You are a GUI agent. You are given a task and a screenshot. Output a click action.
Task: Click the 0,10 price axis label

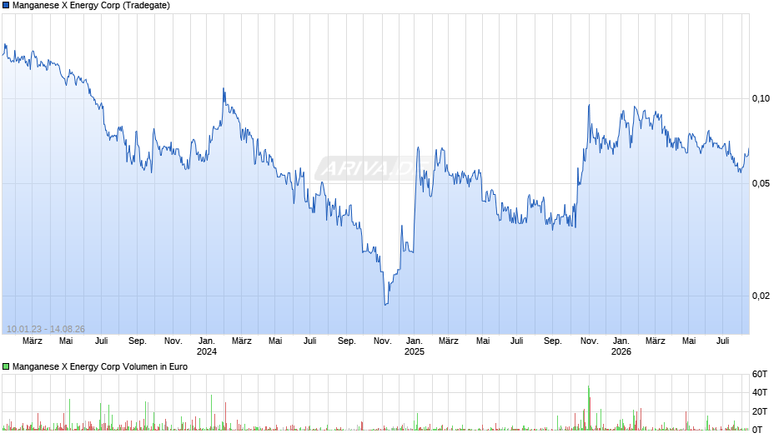tap(761, 98)
